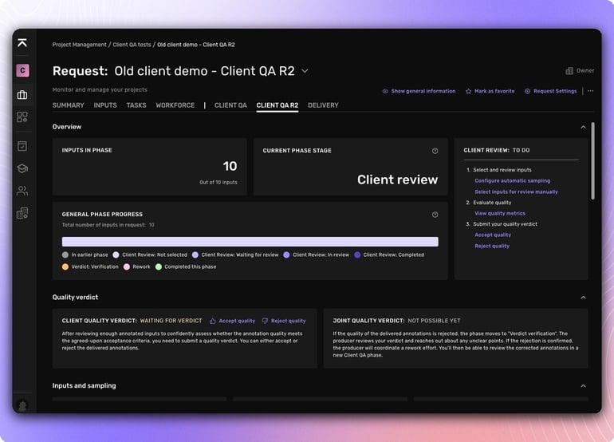The height and width of the screenshot is (442, 614).
Task: Switch to the INPUTS tab
Action: click(105, 105)
